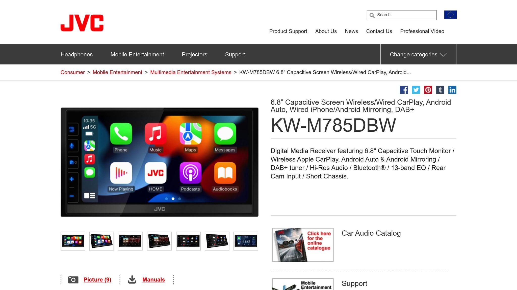The width and height of the screenshot is (517, 290).
Task: Click the download icon beside Manuals
Action: pyautogui.click(x=132, y=280)
